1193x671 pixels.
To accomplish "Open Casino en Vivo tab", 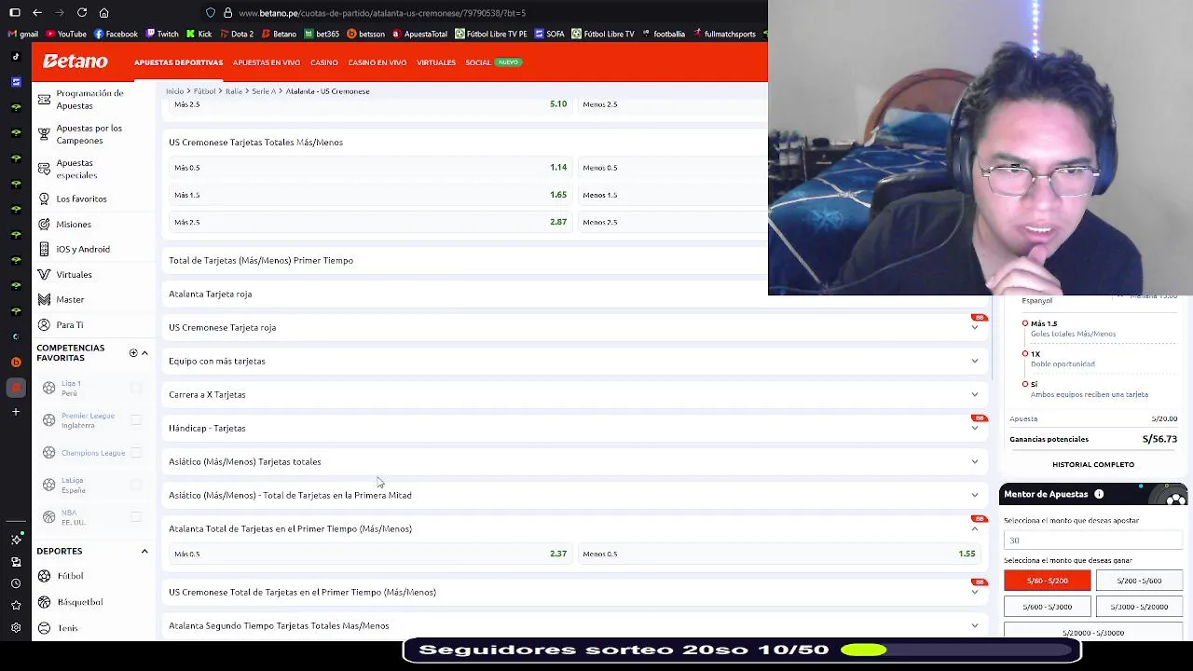I will [x=377, y=62].
